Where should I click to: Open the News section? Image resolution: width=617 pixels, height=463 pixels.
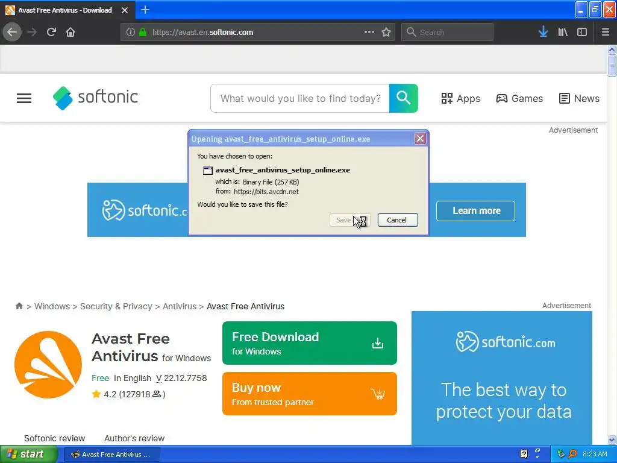[579, 98]
